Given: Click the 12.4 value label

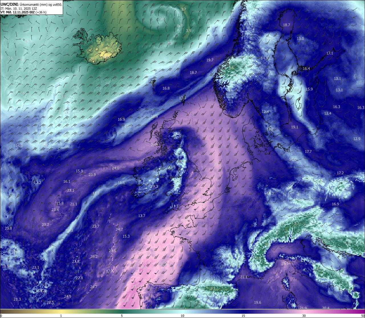Looking at the screenshot, I should pos(265,112).
